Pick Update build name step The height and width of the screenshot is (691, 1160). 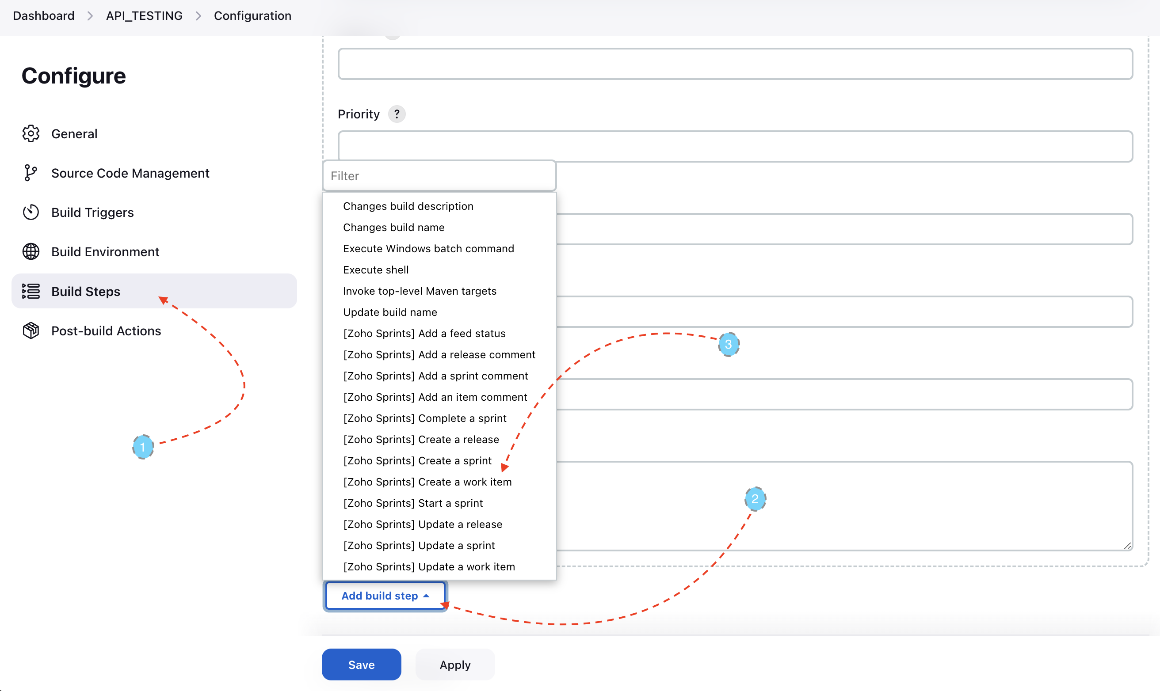(439, 312)
